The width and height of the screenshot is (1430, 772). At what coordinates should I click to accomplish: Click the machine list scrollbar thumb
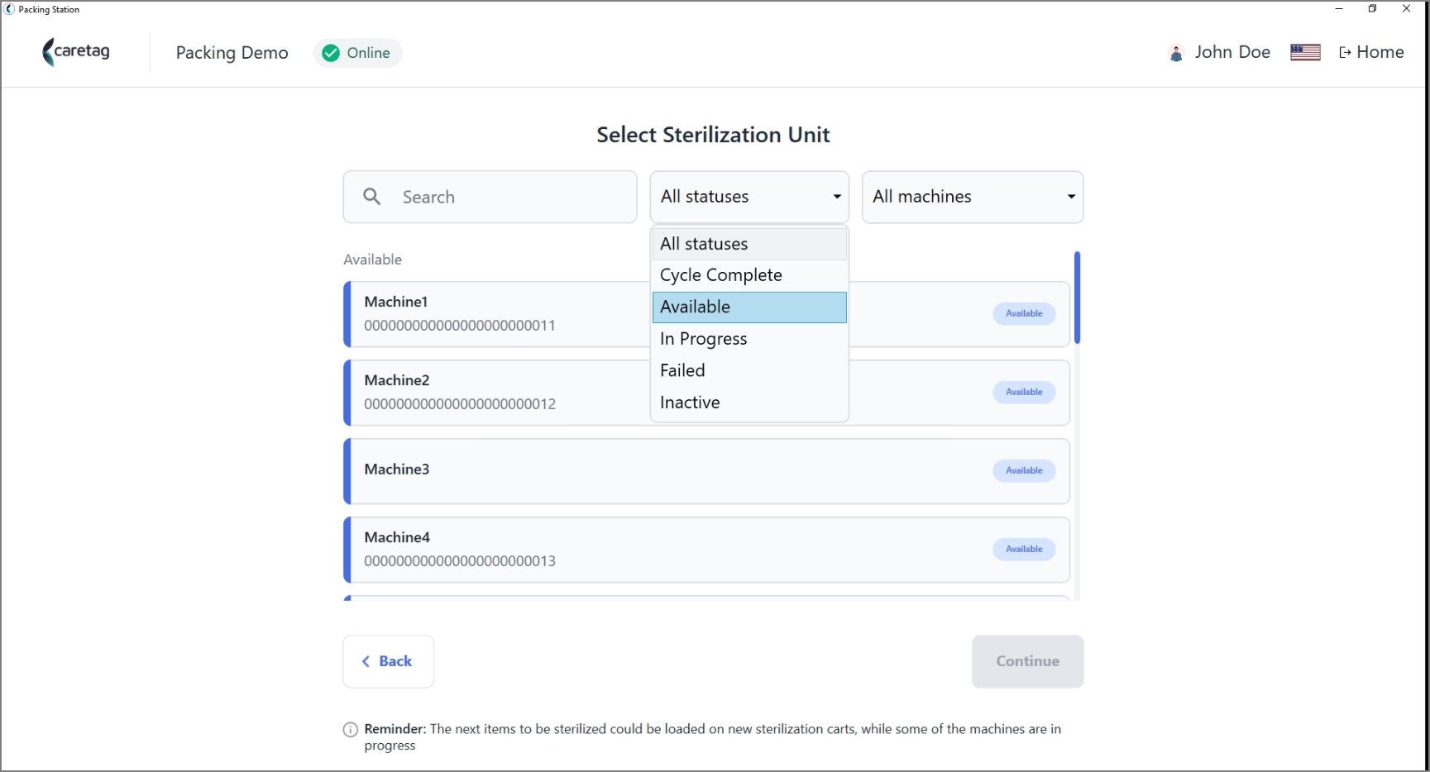[x=1077, y=298]
